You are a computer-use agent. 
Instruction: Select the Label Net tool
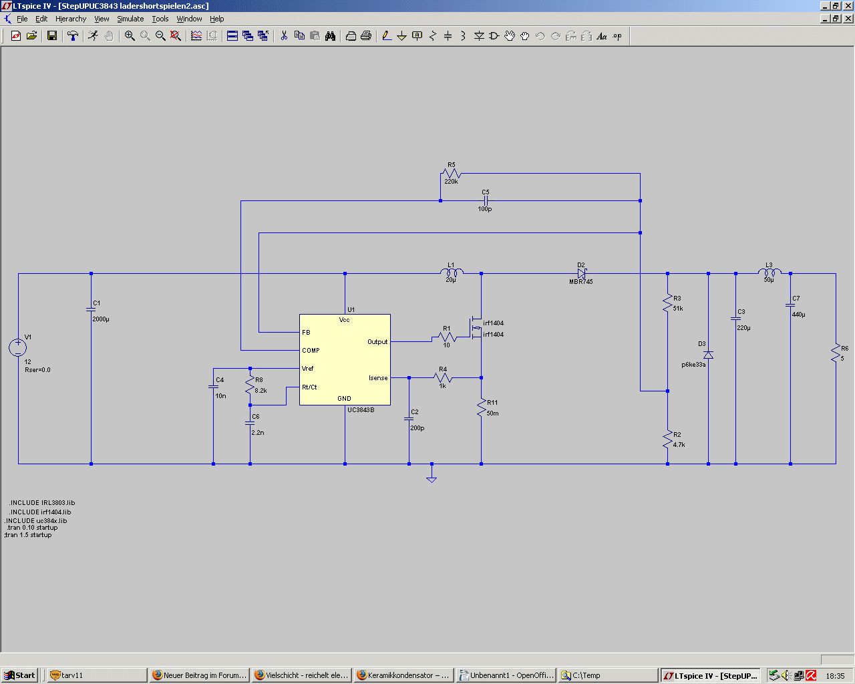[x=417, y=36]
